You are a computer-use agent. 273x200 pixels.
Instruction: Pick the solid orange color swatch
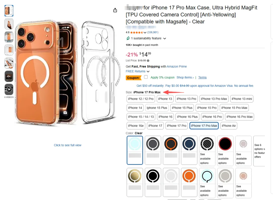coord(189,176)
